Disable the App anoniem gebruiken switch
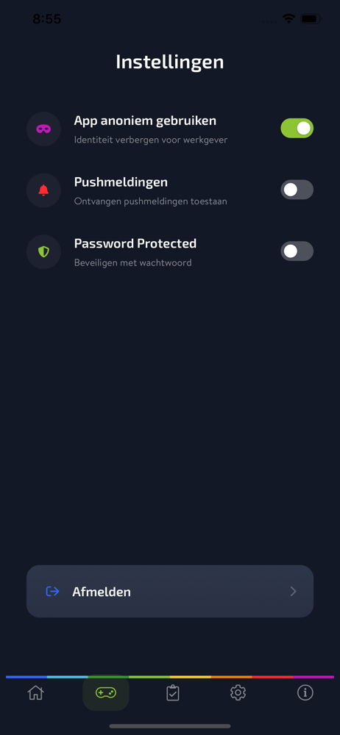 (297, 128)
